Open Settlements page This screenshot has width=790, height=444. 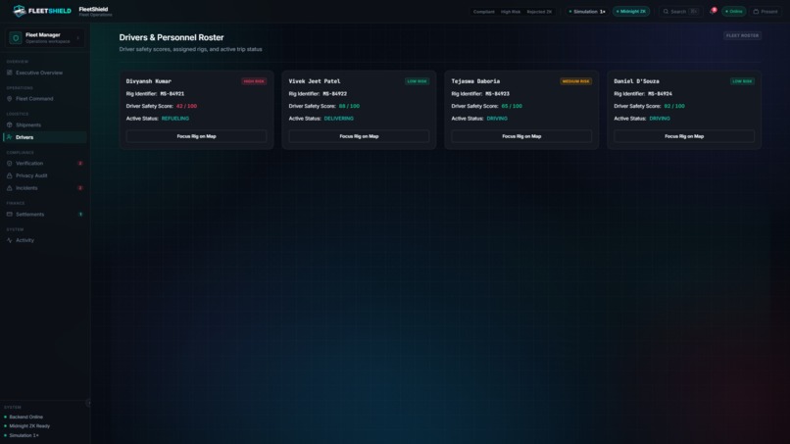pos(45,215)
